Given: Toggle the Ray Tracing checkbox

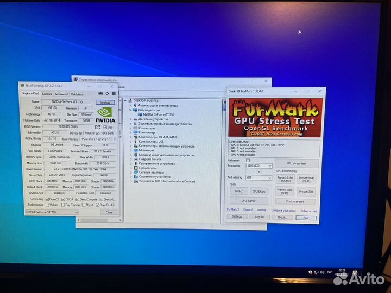Looking at the screenshot, I should coord(63,205).
